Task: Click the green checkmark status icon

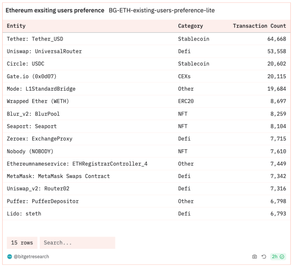Action: point(282,257)
